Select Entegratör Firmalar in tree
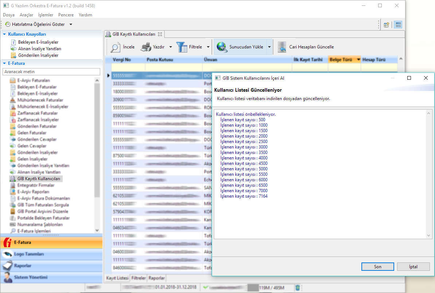 [x=36, y=185]
